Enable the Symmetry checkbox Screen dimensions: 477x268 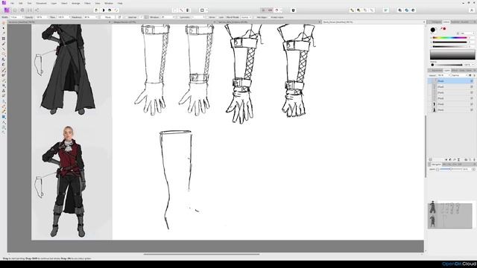179,17
